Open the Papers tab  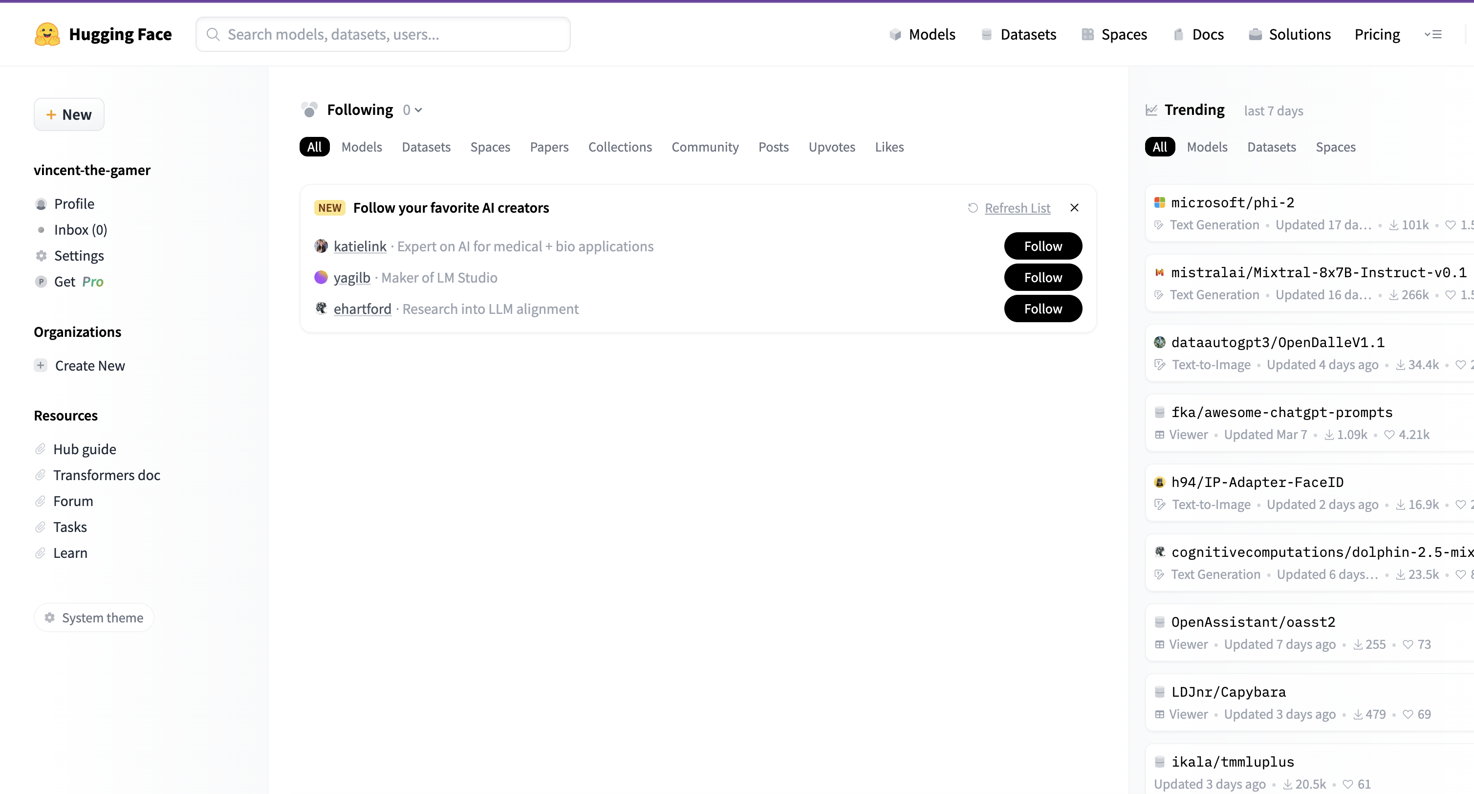(549, 147)
